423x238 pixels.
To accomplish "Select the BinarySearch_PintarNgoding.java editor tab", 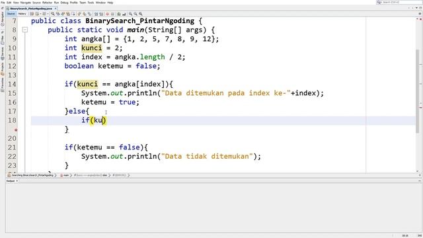I will tap(31, 9).
